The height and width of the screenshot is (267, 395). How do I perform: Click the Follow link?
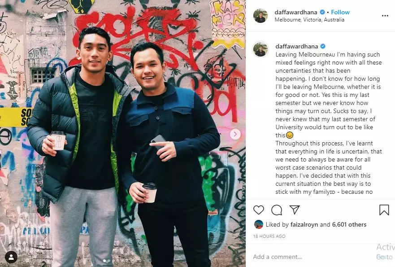click(340, 12)
